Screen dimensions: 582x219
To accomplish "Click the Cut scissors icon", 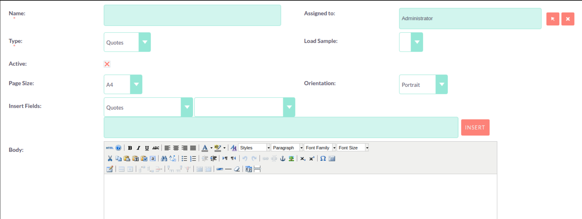I will coord(110,159).
